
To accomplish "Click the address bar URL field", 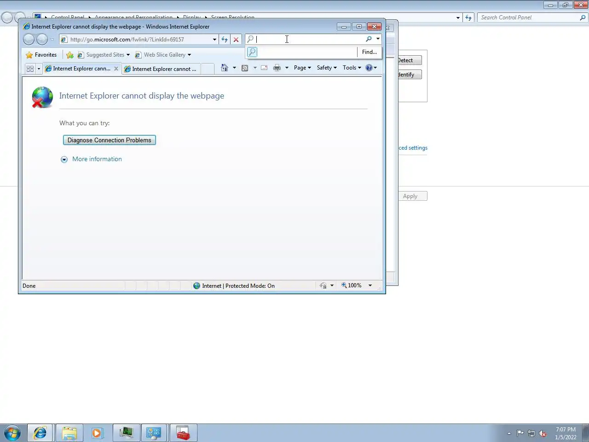I will [136, 40].
